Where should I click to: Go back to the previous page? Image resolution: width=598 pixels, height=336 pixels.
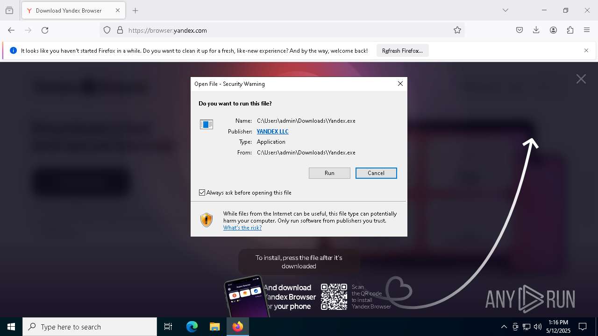point(11,30)
